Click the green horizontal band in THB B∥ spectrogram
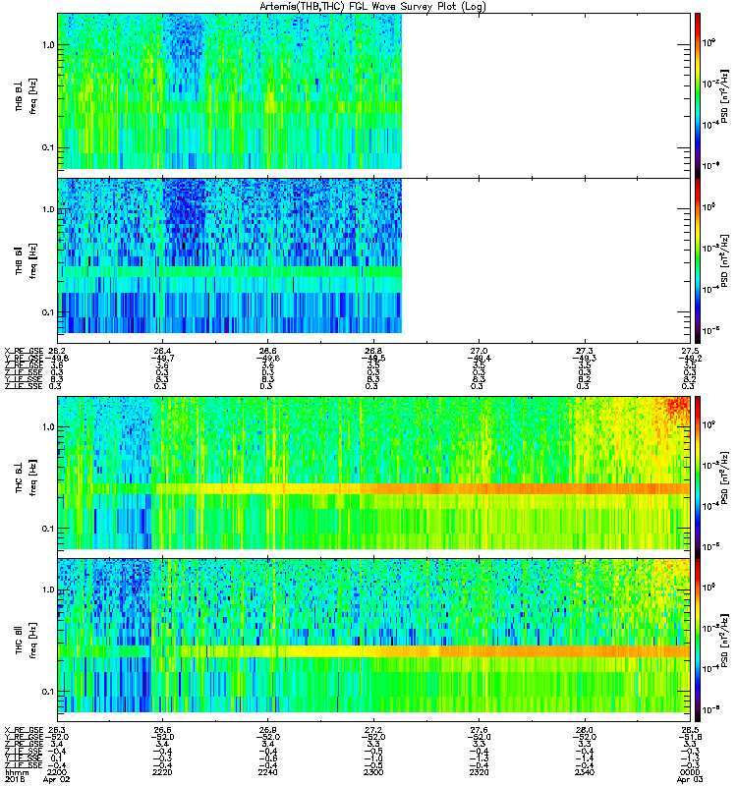This screenshot has width=737, height=786. pyautogui.click(x=231, y=271)
